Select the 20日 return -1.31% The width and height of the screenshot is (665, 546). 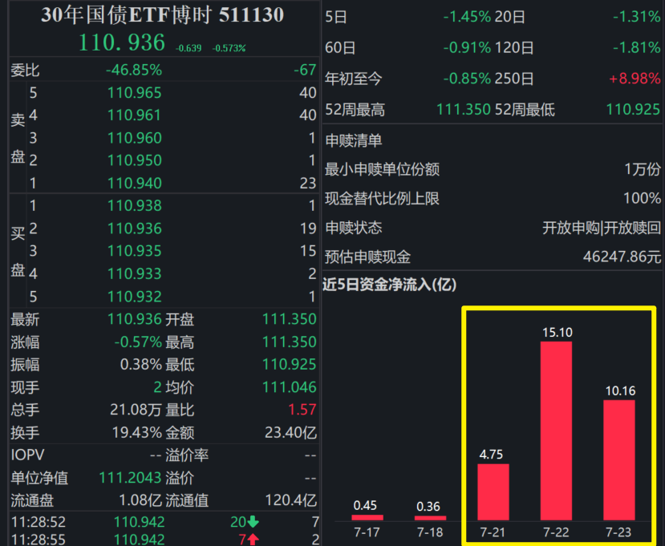[x=637, y=17]
